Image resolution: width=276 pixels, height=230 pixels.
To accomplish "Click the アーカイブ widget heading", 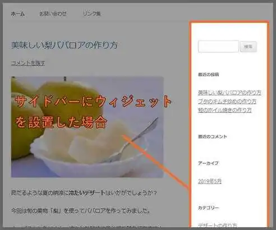I will 208,163.
